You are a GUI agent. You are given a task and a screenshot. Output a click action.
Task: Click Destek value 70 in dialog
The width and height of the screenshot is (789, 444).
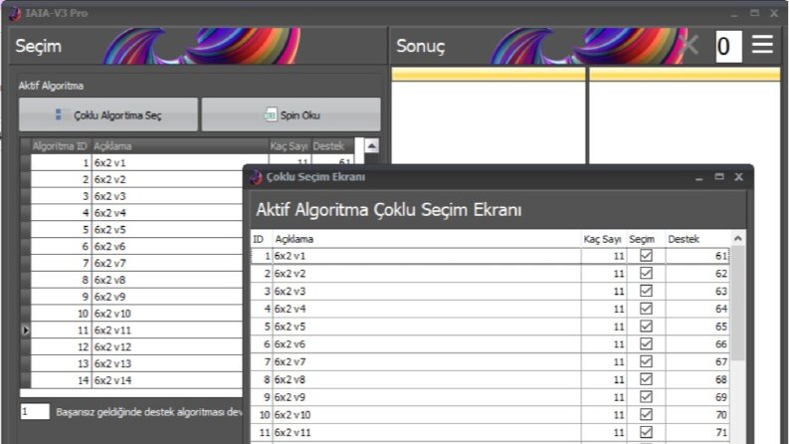[x=696, y=415]
